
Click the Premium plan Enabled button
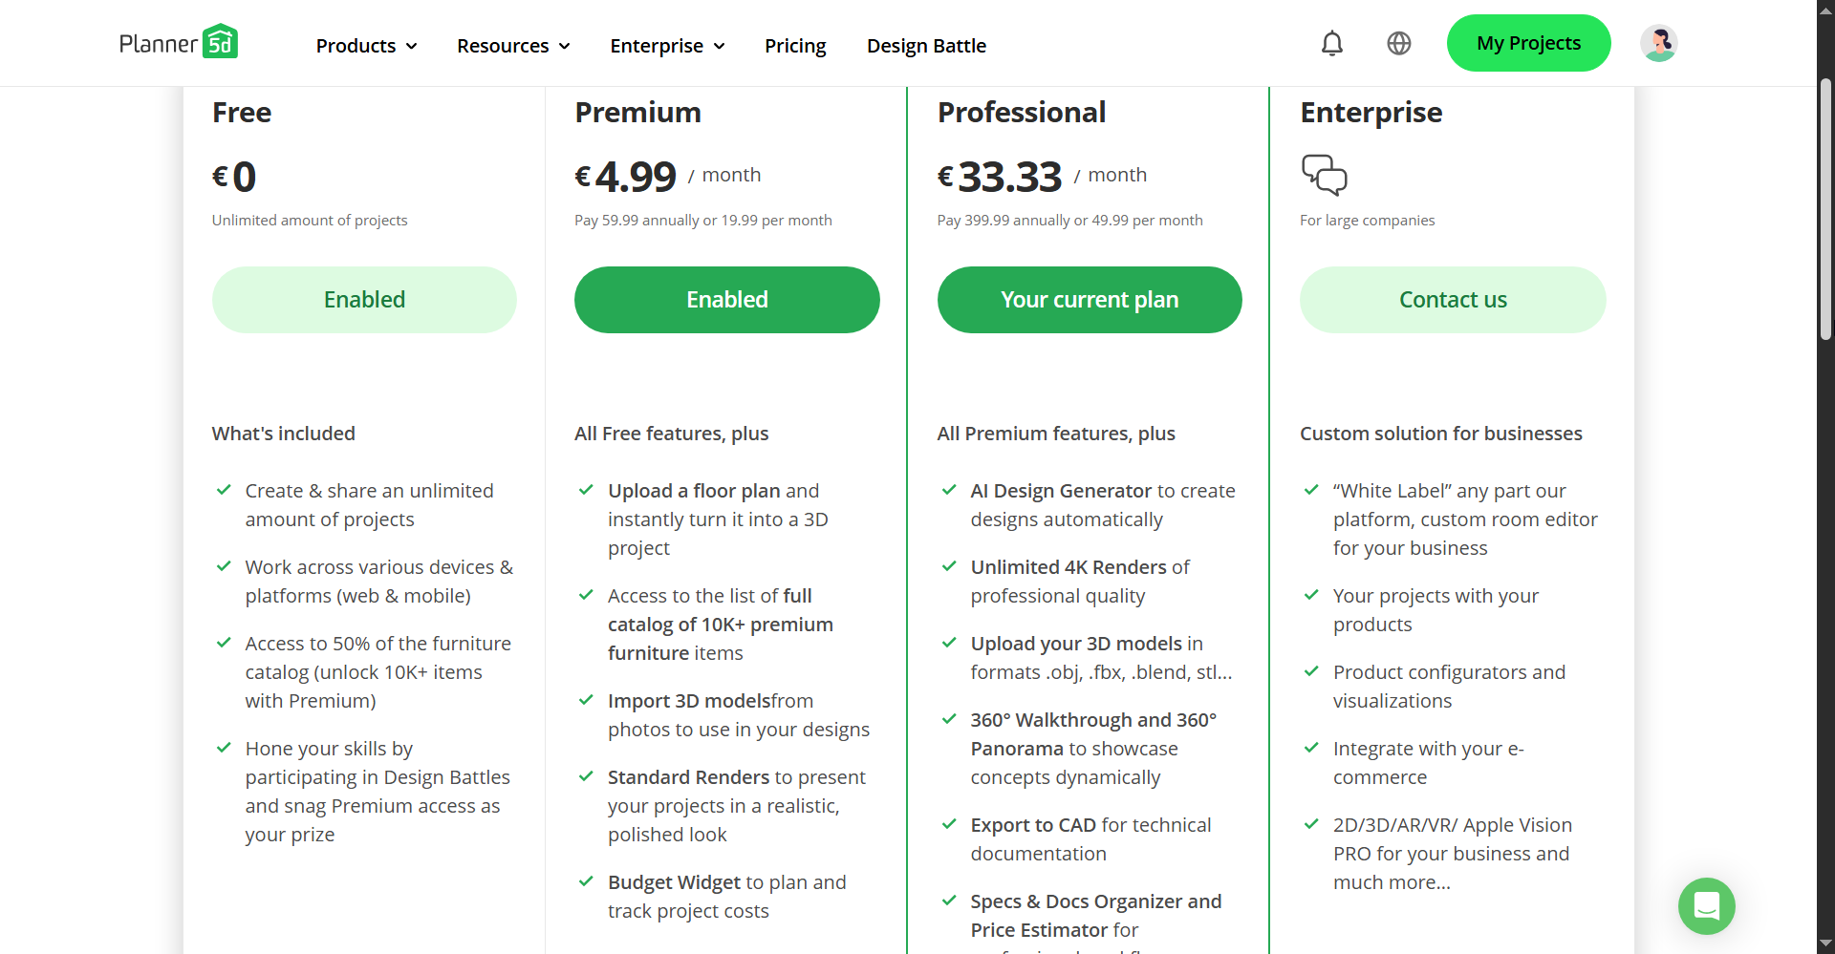pyautogui.click(x=726, y=300)
